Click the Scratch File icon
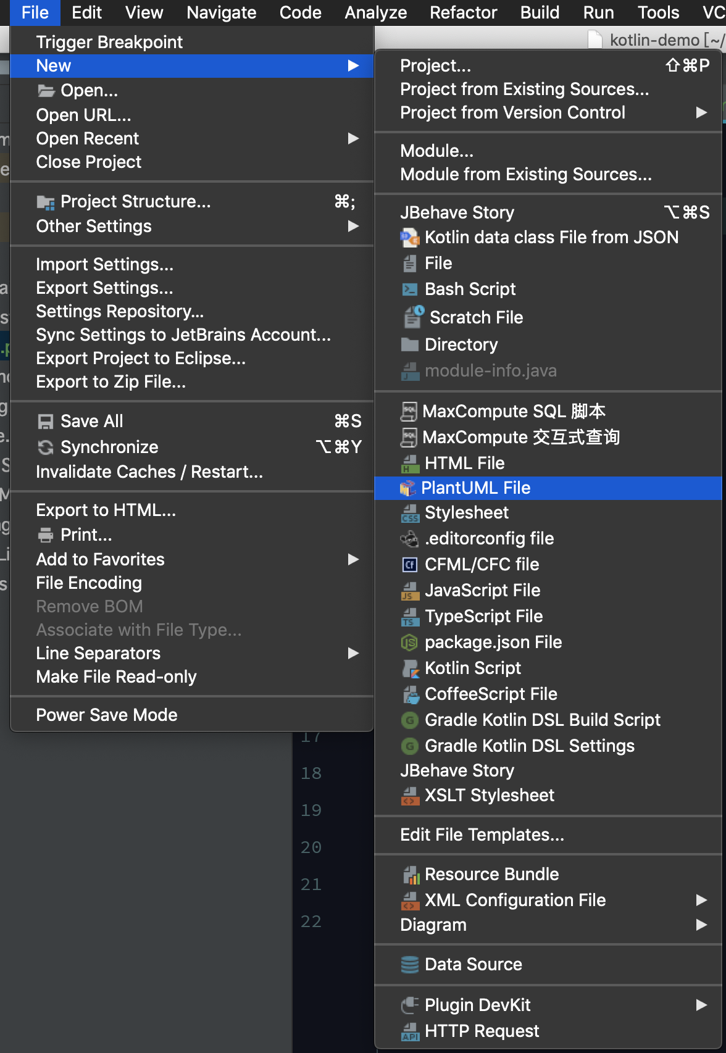This screenshot has width=726, height=1053. (413, 317)
